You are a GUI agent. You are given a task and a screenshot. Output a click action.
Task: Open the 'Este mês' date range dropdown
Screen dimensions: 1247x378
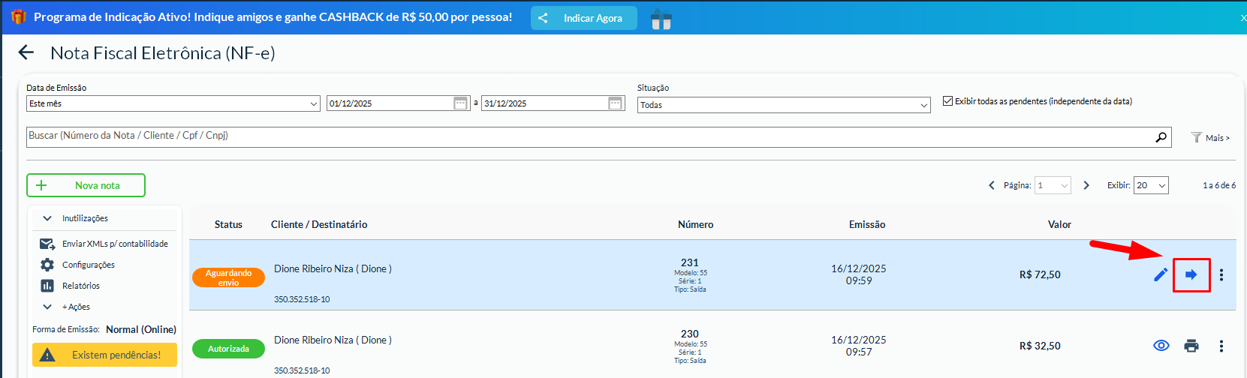coord(174,103)
